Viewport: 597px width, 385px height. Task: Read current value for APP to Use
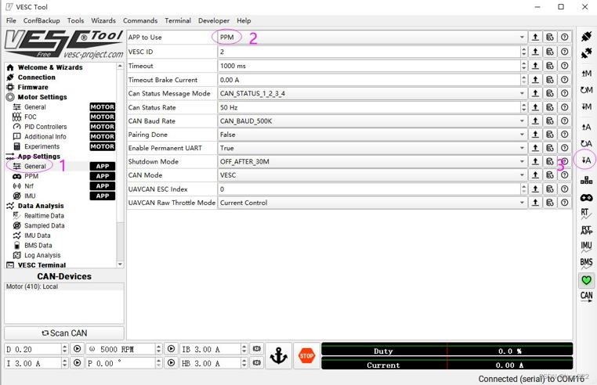535,37
